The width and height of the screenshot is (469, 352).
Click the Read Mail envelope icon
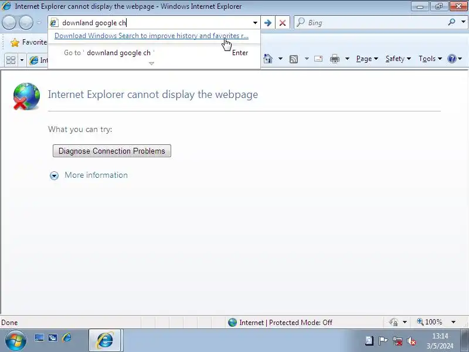[x=318, y=59]
